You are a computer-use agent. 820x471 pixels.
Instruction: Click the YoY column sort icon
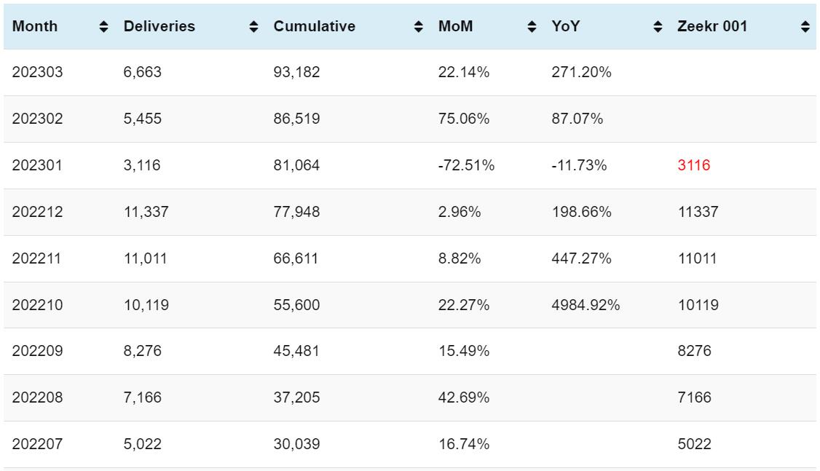point(658,27)
